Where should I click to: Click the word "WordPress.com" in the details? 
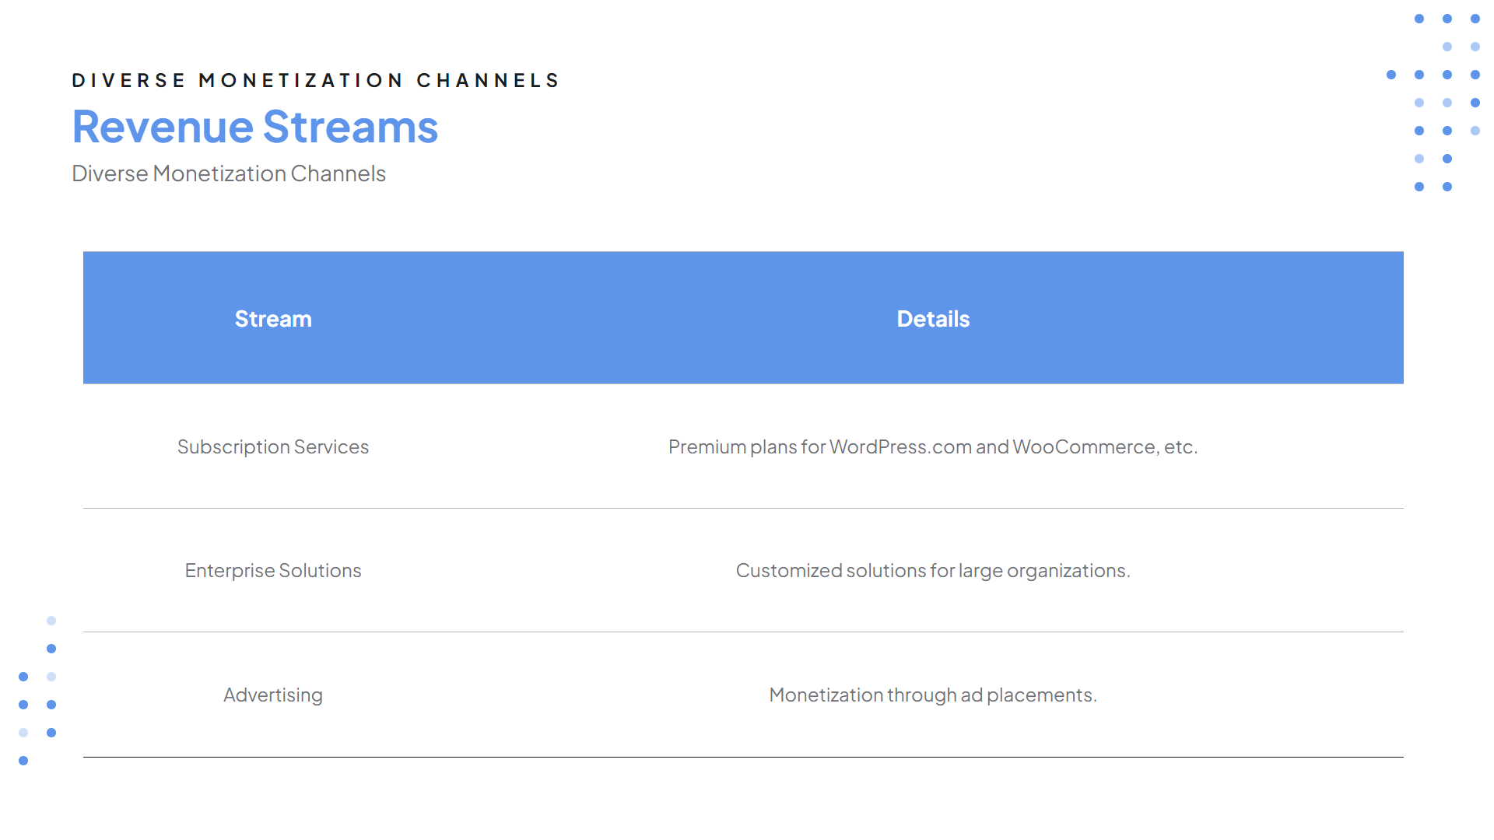click(x=900, y=446)
